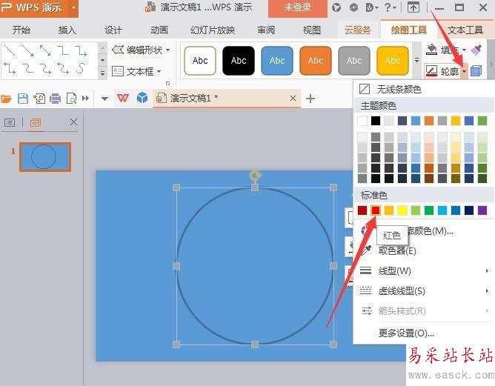Open the Insert (插入) tab
This screenshot has width=495, height=386.
(67, 30)
